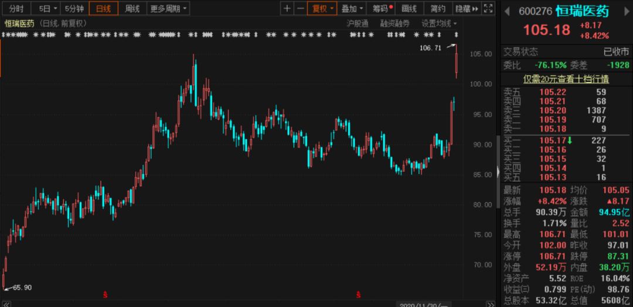Click the 委差 -1928 value

[x=618, y=65]
